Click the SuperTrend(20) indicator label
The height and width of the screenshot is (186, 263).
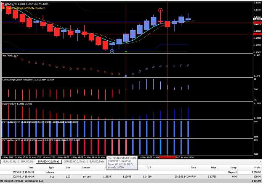click(x=17, y=104)
